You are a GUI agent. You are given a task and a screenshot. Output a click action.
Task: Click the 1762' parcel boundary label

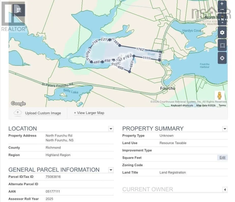140,49
